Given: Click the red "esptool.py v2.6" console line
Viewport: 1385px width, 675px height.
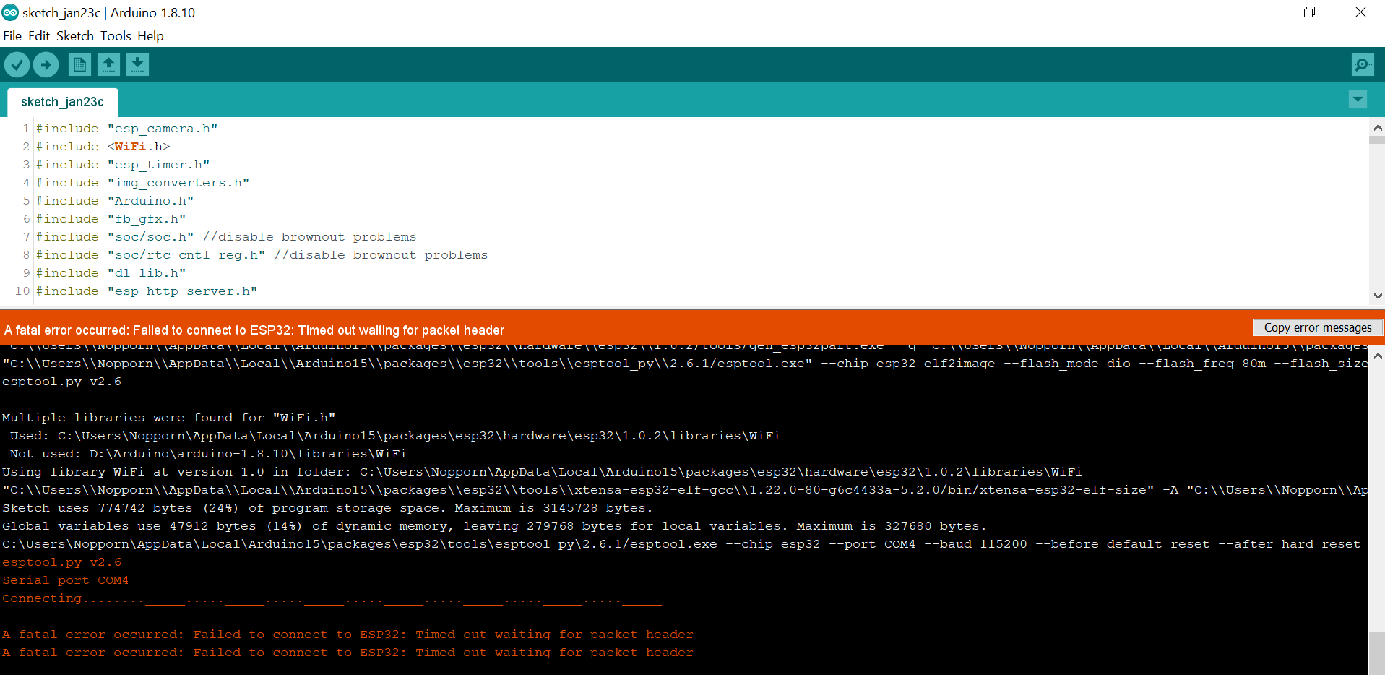Looking at the screenshot, I should [61, 562].
